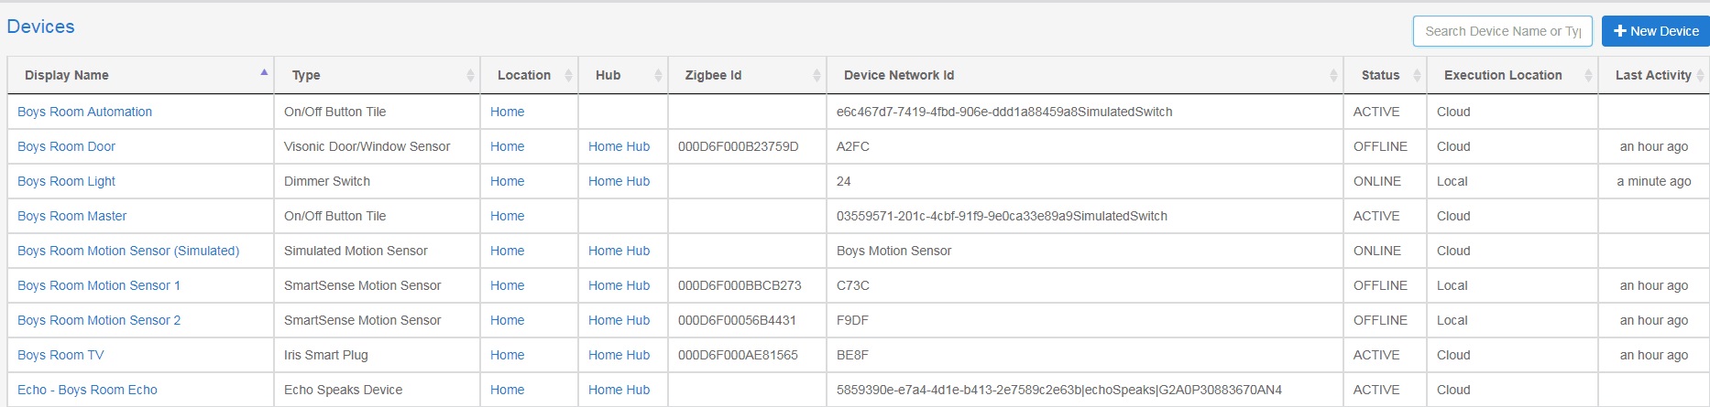
Task: Open Echo - Boys Room Echo device
Action: (x=87, y=390)
